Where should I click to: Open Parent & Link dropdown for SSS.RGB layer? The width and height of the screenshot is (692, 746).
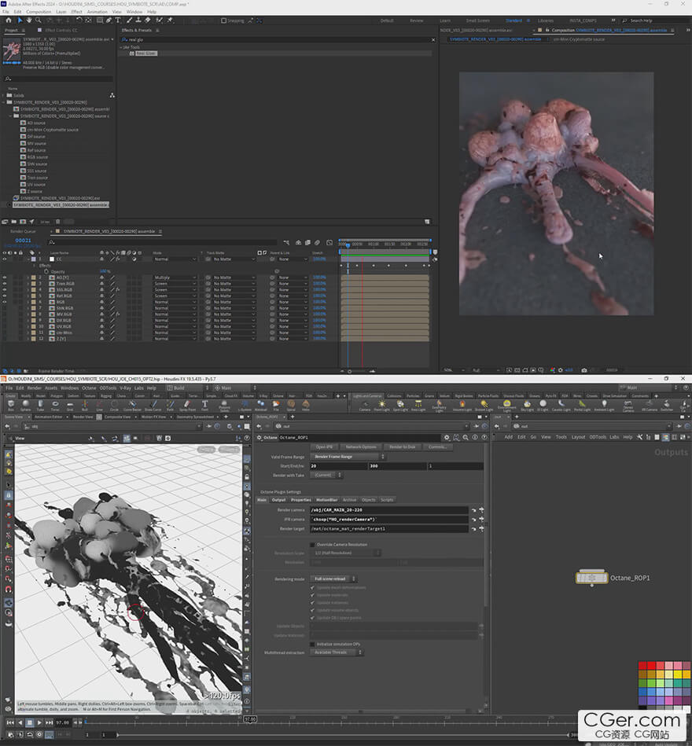tap(292, 290)
